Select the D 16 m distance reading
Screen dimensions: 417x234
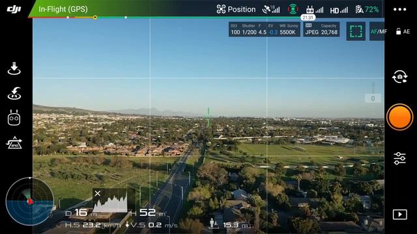coord(81,213)
